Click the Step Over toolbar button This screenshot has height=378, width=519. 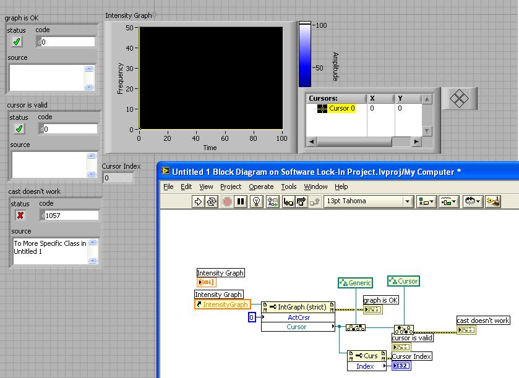point(301,201)
